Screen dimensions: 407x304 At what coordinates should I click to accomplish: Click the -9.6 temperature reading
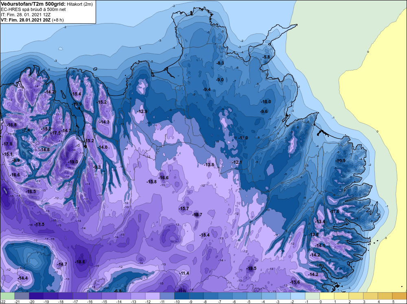(264, 111)
